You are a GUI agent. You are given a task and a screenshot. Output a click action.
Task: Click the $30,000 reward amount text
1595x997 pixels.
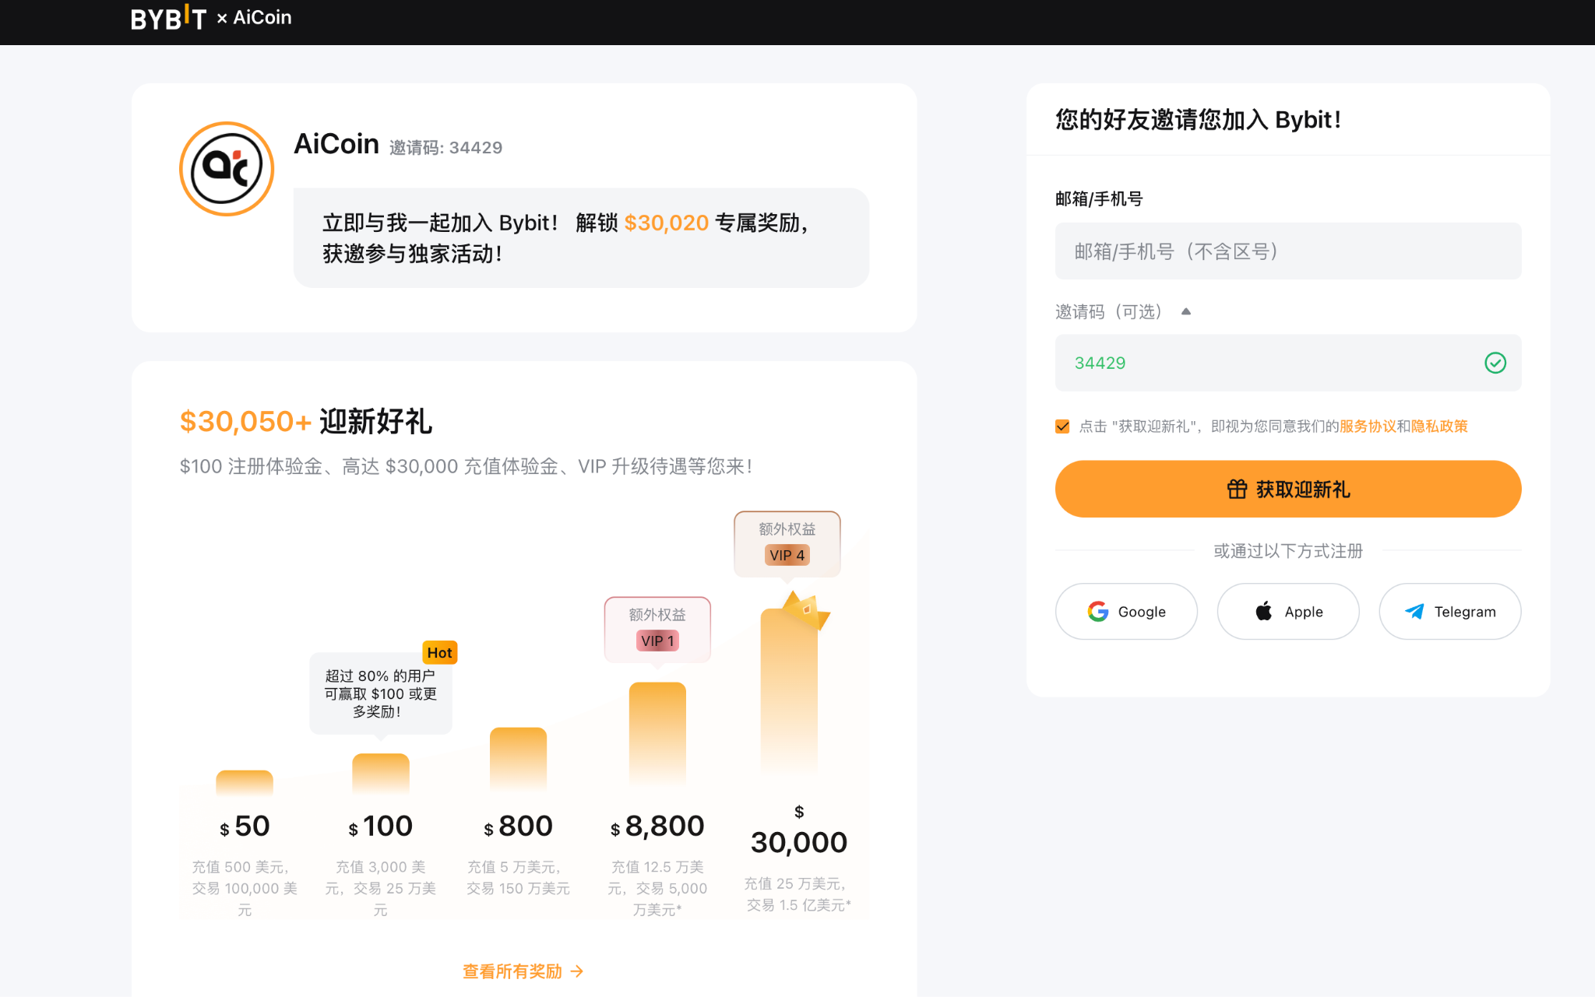pyautogui.click(x=799, y=833)
